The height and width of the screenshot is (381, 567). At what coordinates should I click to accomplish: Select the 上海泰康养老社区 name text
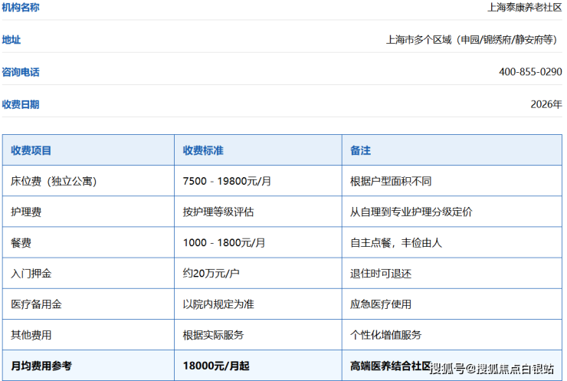click(524, 7)
